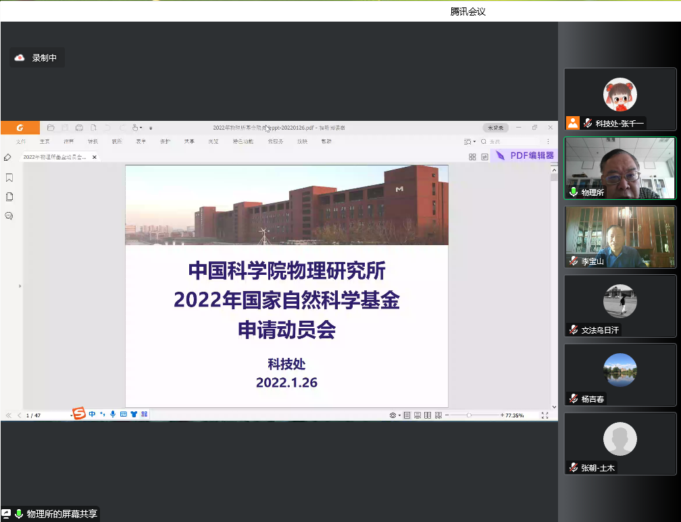681x522 pixels.
Task: Click the comment bubble icon in left sidebar
Action: [9, 215]
